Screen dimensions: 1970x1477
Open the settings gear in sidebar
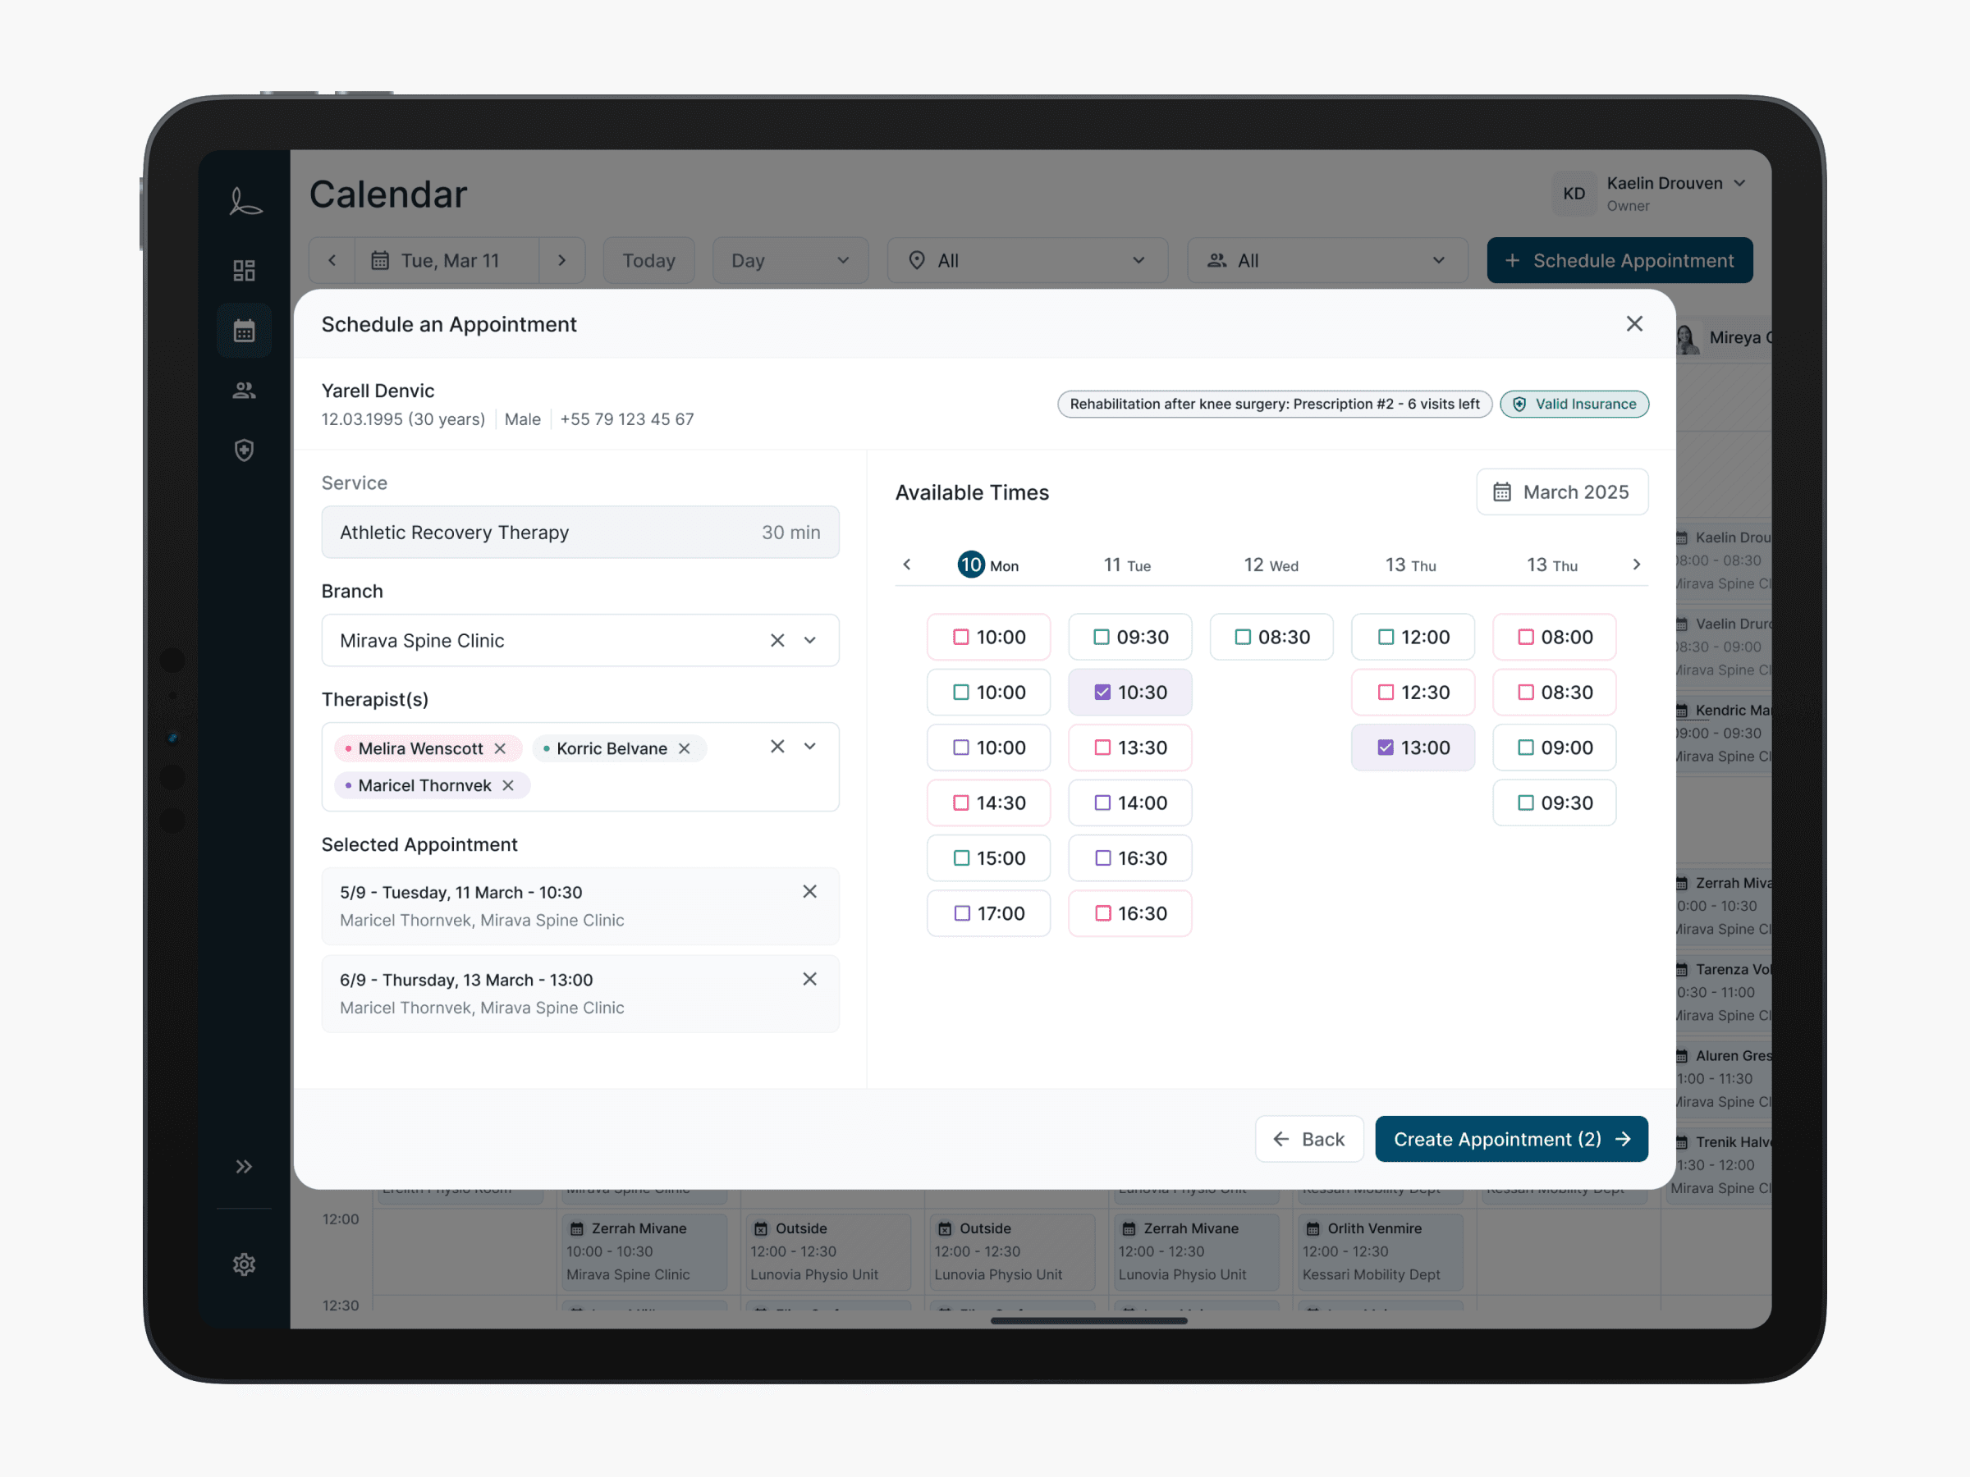[x=244, y=1264]
